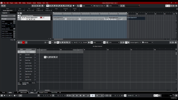The width and height of the screenshot is (178, 100).
Task: Click Delete Overlaps (mono) button
Action: tap(14, 35)
